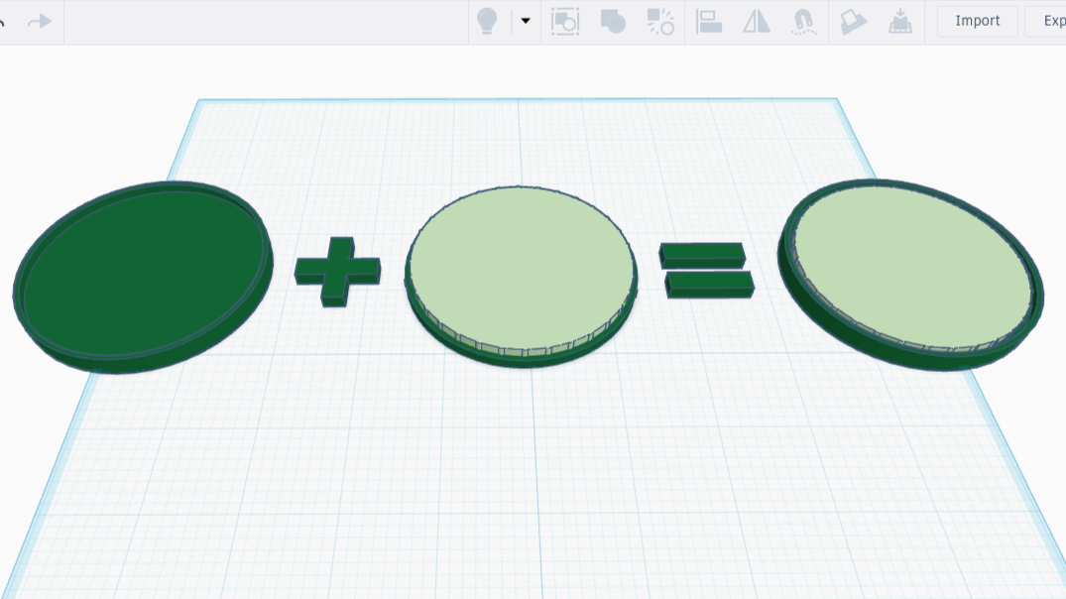Select the green plus sign shape
1066x599 pixels.
coord(337,272)
